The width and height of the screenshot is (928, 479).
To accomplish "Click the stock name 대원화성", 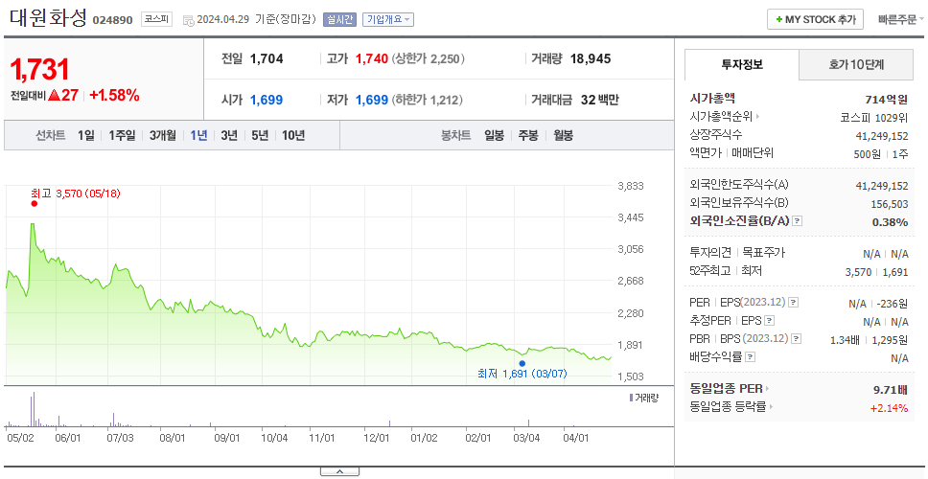I will click(49, 18).
